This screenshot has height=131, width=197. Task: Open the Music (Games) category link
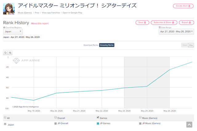[x=25, y=13]
